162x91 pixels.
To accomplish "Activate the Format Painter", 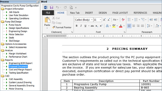I will click(x=62, y=27).
